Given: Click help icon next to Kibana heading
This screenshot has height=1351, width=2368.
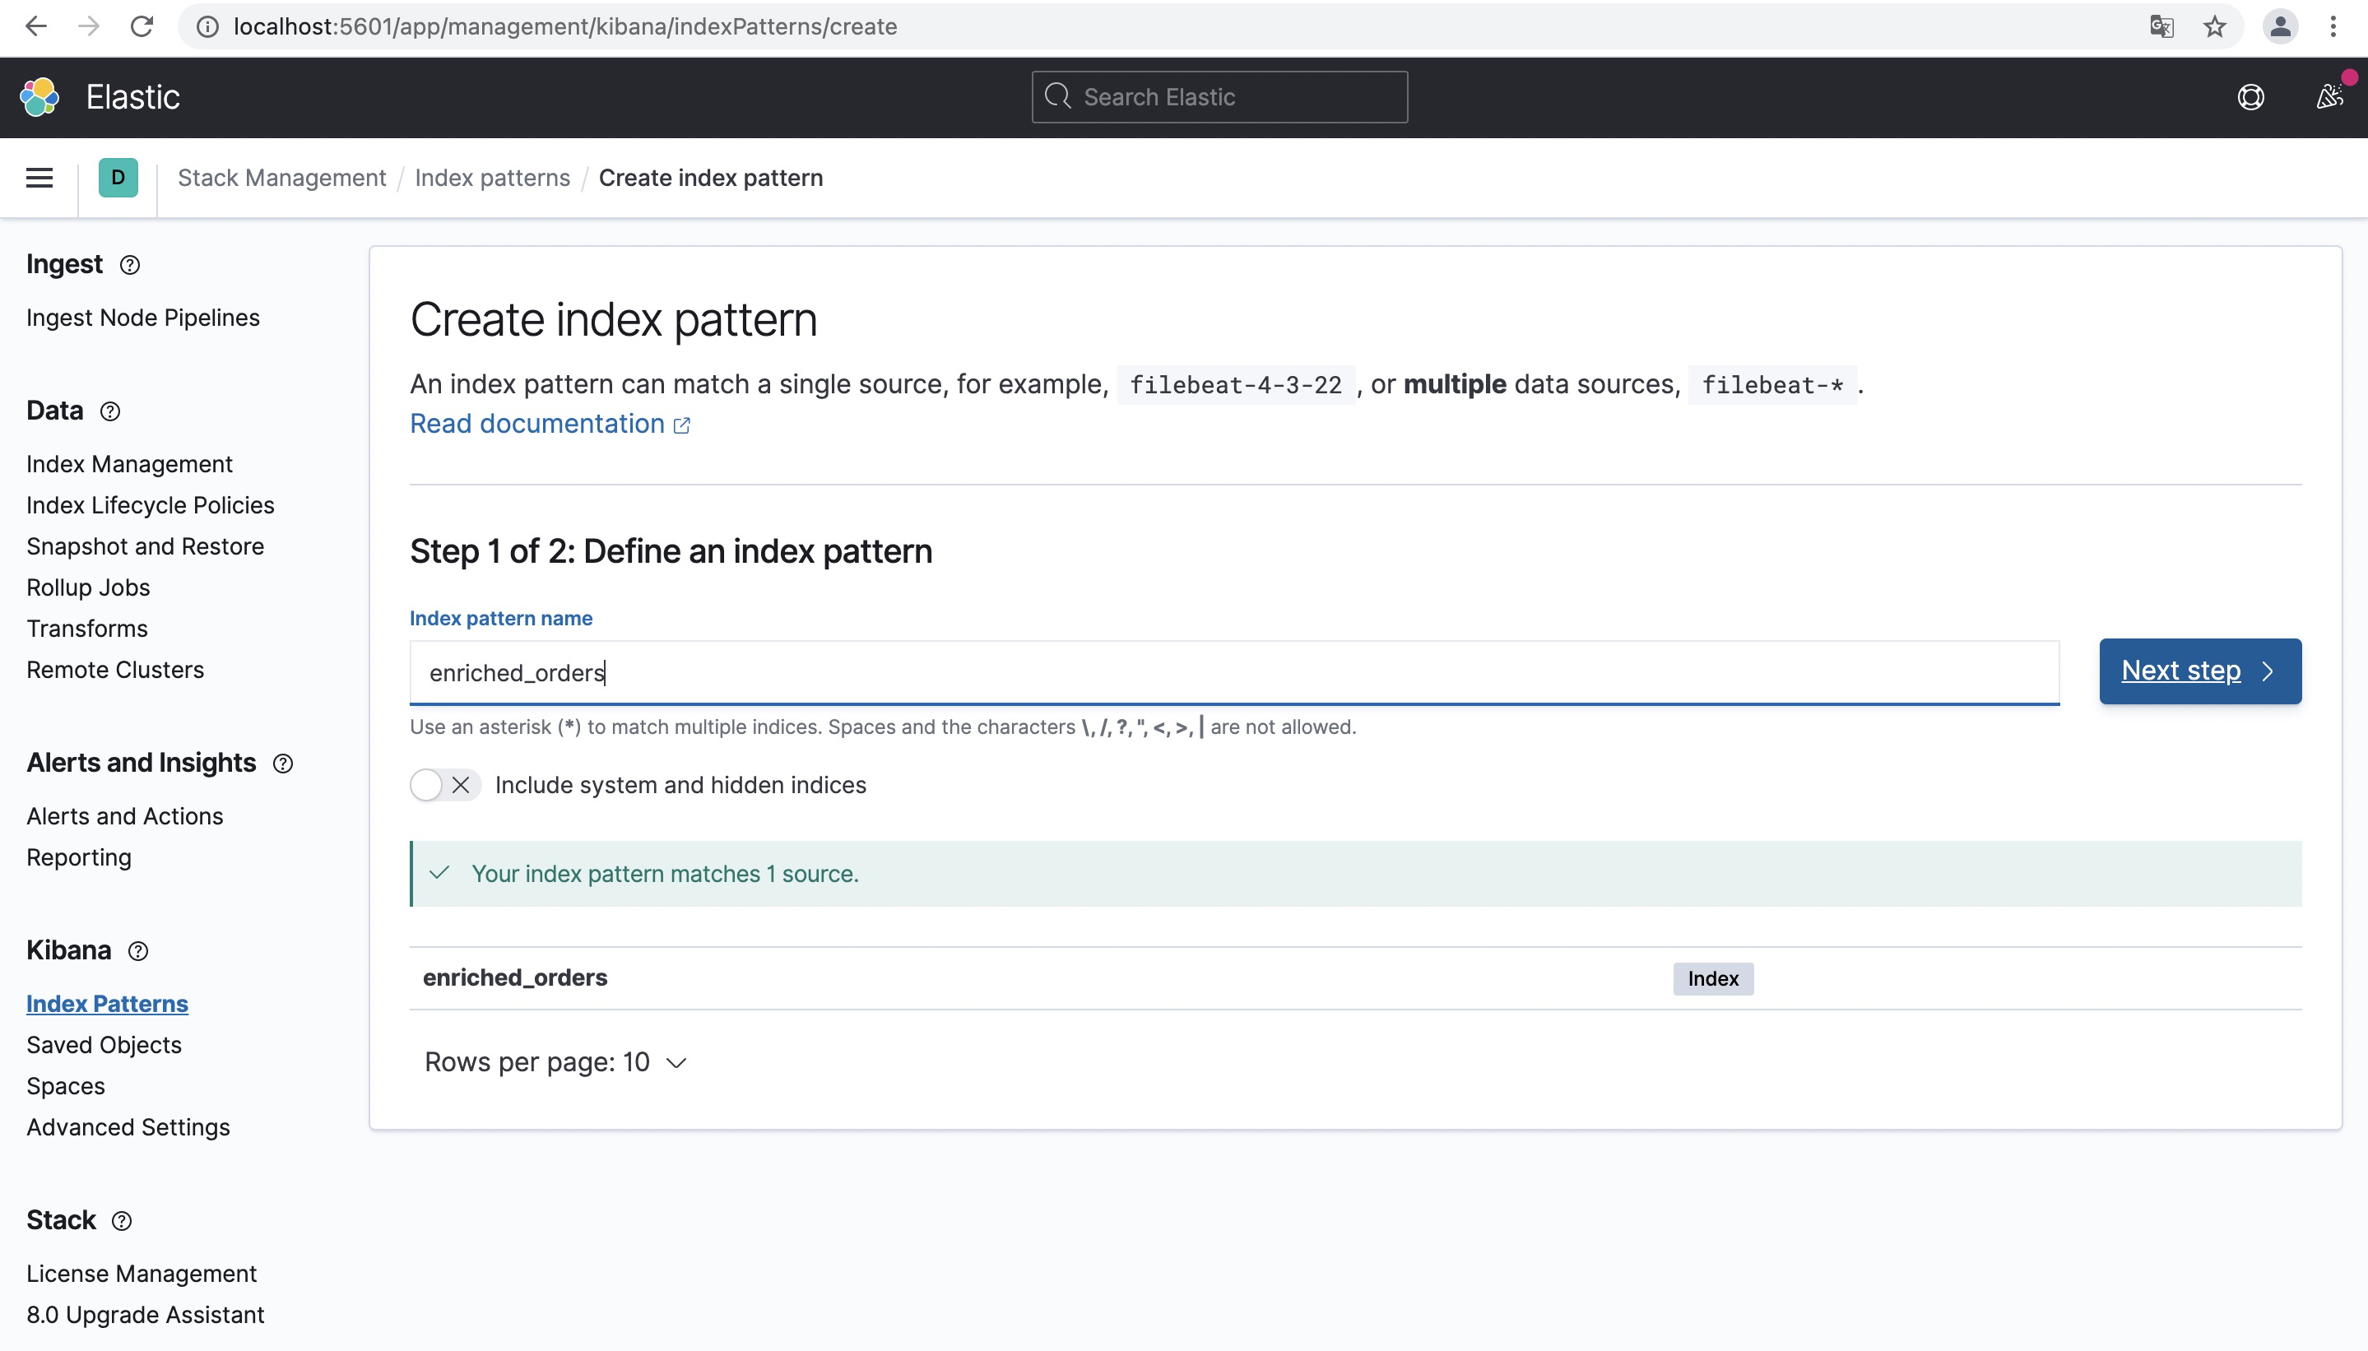Looking at the screenshot, I should pos(138,951).
